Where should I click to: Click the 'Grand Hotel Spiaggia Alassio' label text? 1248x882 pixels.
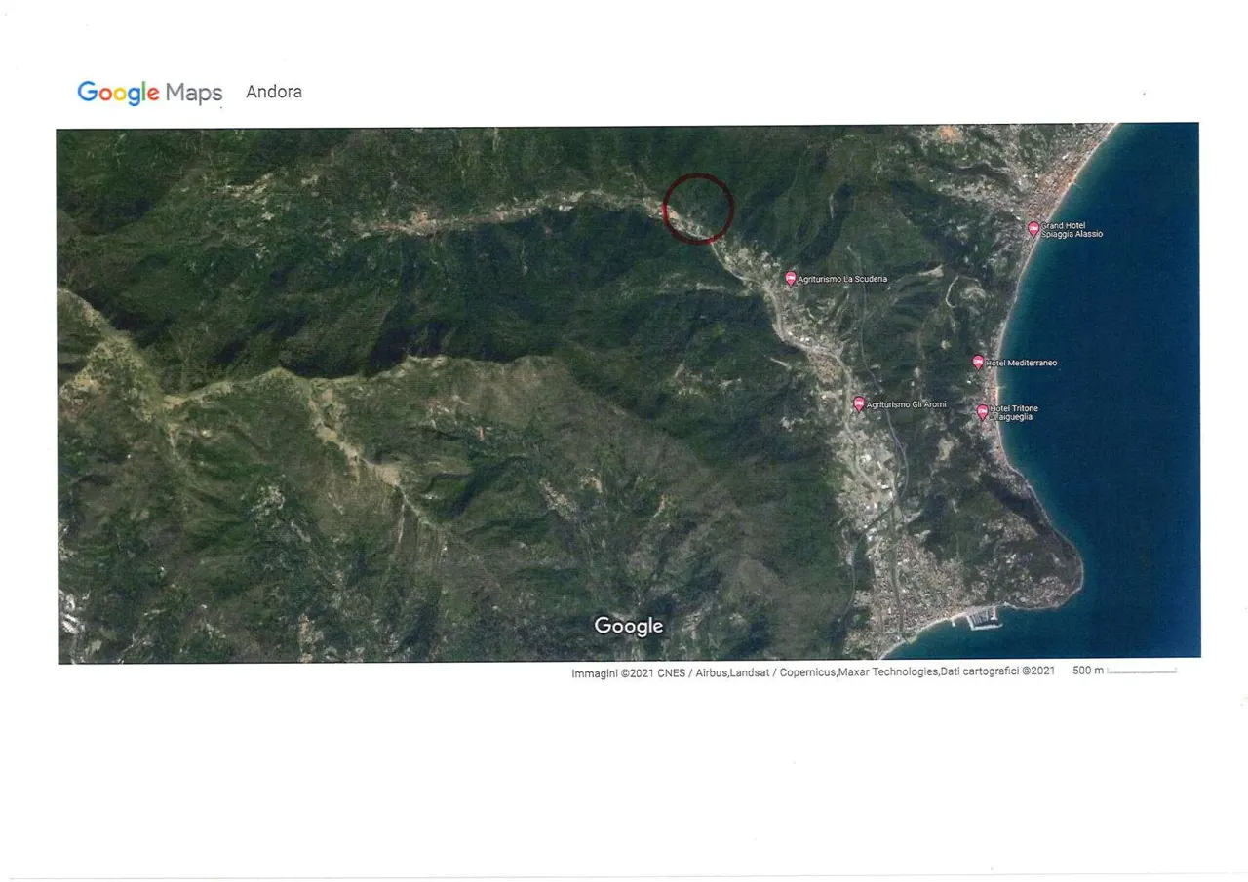(1072, 230)
